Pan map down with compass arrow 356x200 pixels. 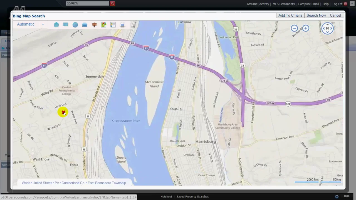click(x=327, y=32)
